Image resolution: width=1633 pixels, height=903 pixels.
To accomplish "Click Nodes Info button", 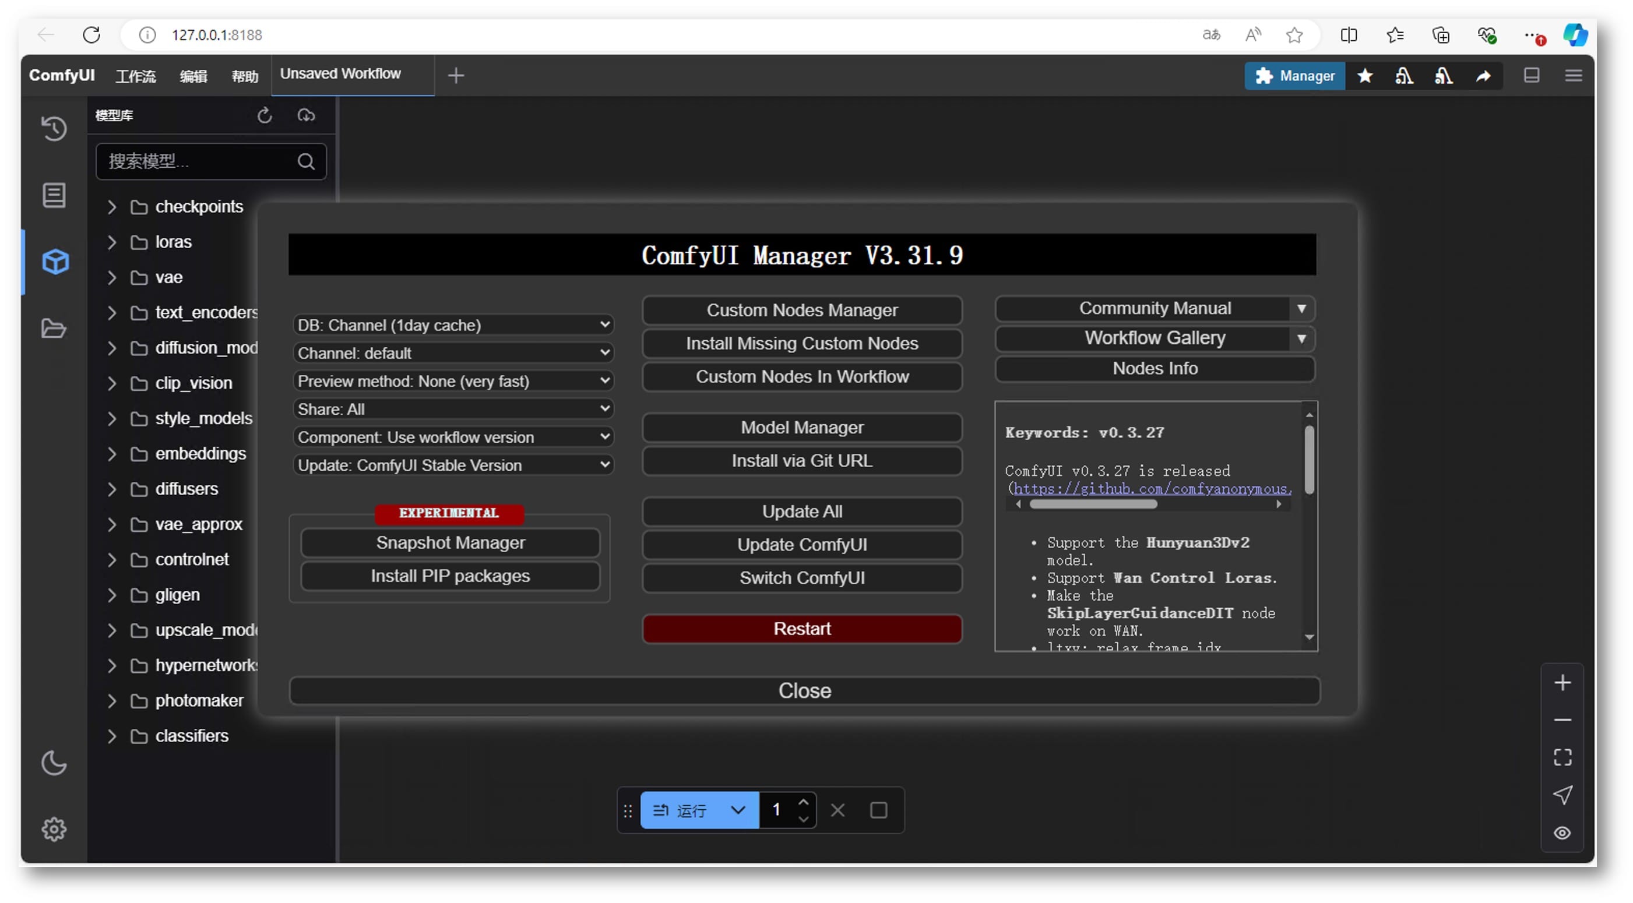I will click(1155, 368).
